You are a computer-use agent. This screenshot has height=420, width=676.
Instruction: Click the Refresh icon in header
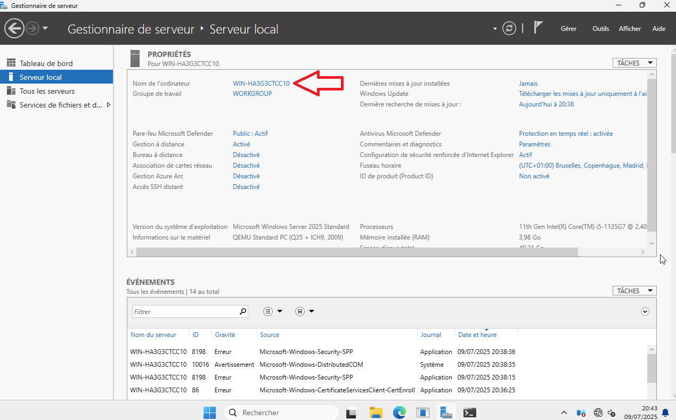click(x=510, y=28)
